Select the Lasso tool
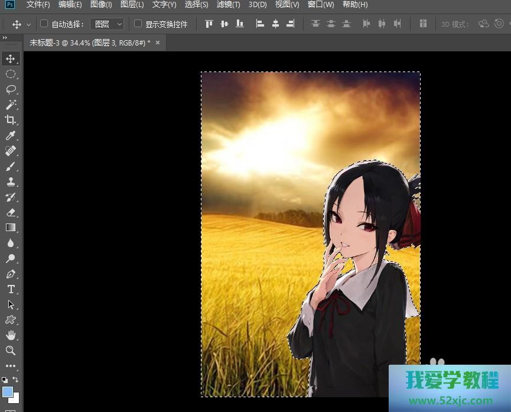The image size is (511, 412). pos(11,89)
